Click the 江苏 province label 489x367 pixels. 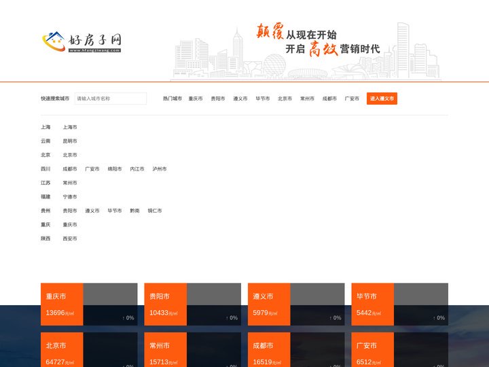46,183
